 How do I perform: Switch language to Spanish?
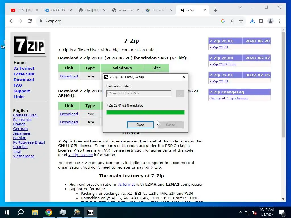click(20, 147)
